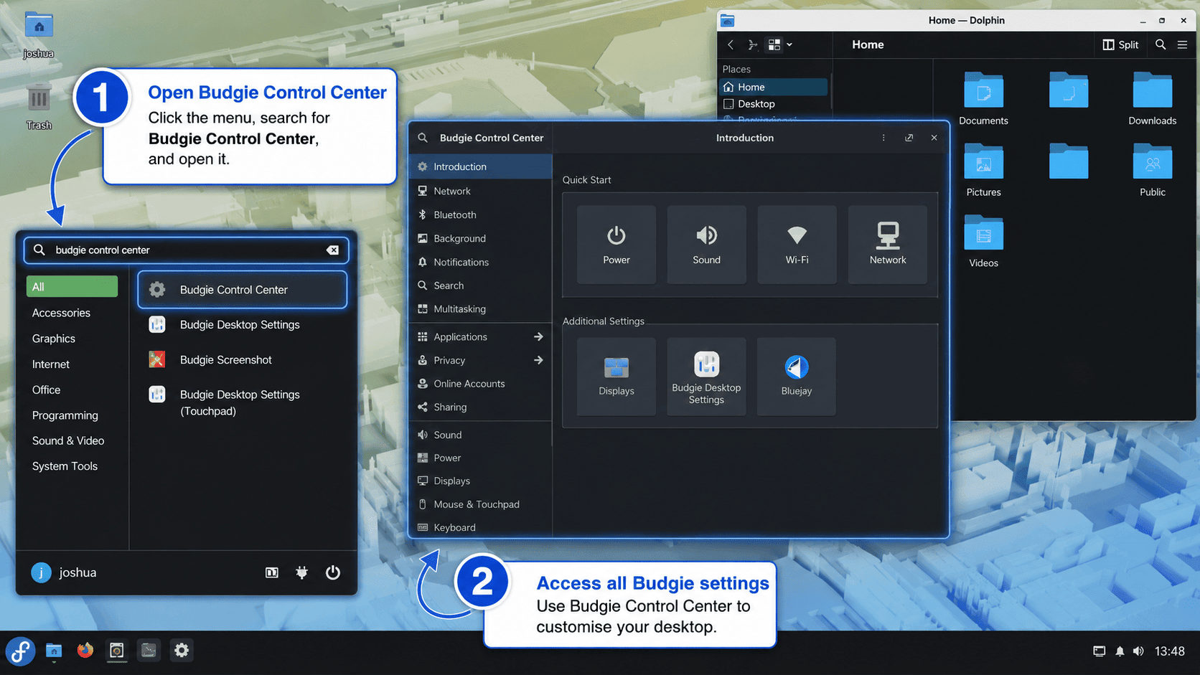Expand the Privacy submenu arrow
The image size is (1200, 675).
(x=538, y=360)
